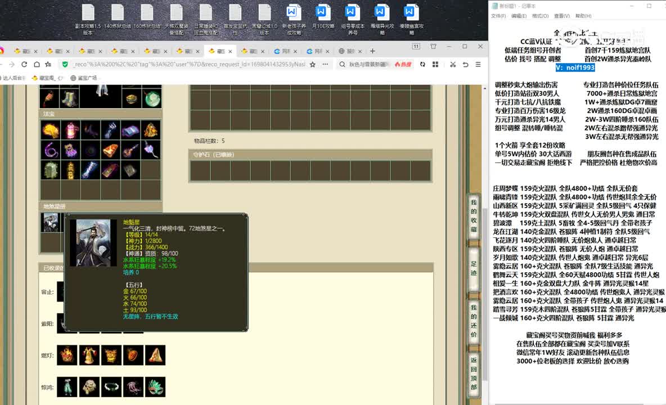
Task: Click the 我的还价 side button
Action: pos(474,321)
